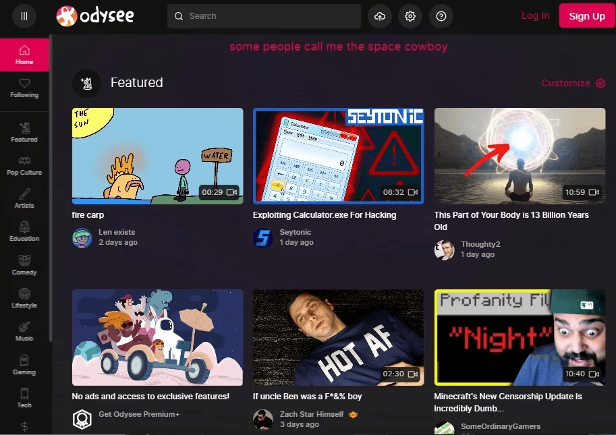Open the Music guitar icon

(24, 327)
